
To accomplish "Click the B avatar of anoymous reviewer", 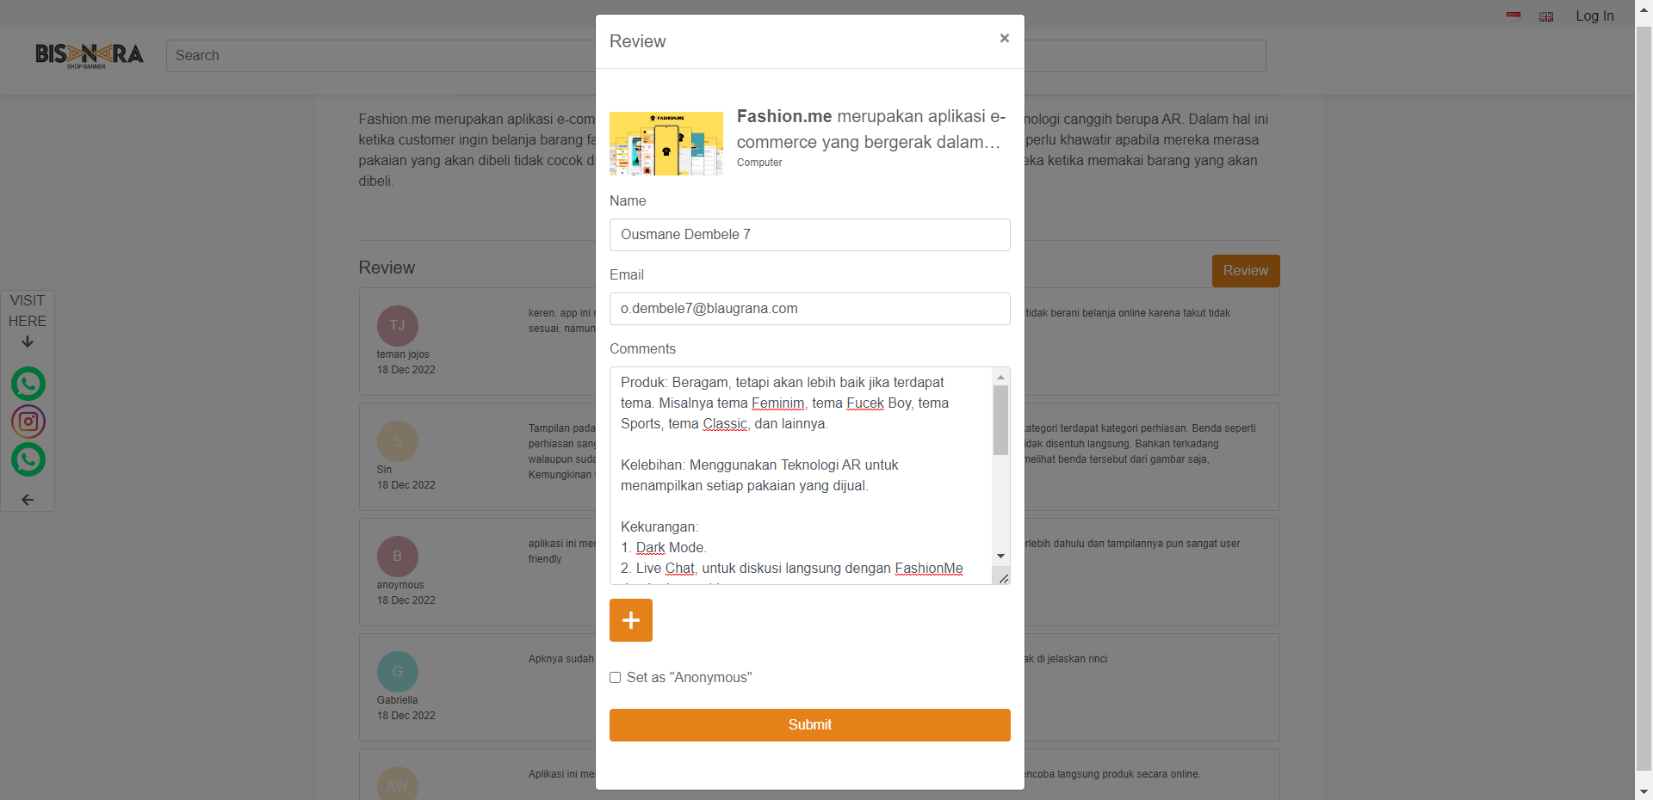I will [x=398, y=557].
